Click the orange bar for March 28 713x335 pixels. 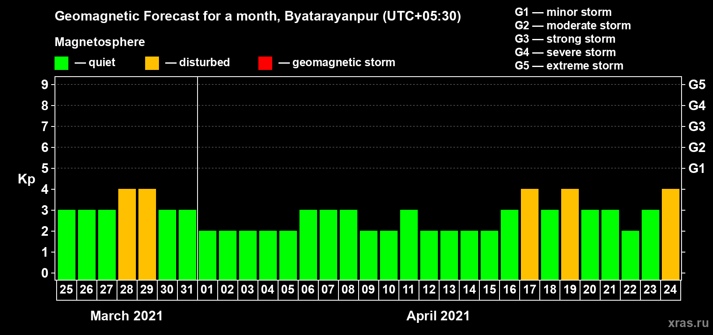pyautogui.click(x=127, y=234)
